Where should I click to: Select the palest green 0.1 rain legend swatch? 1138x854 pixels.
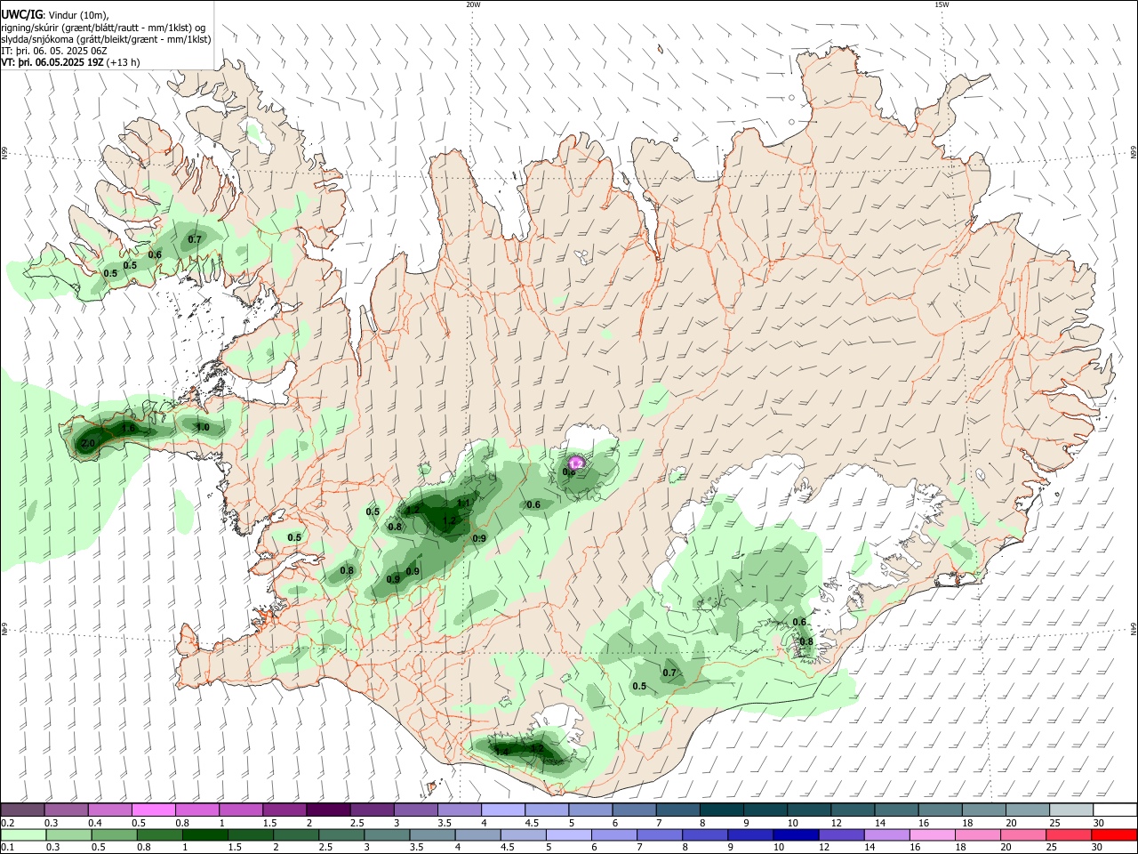click(x=22, y=834)
